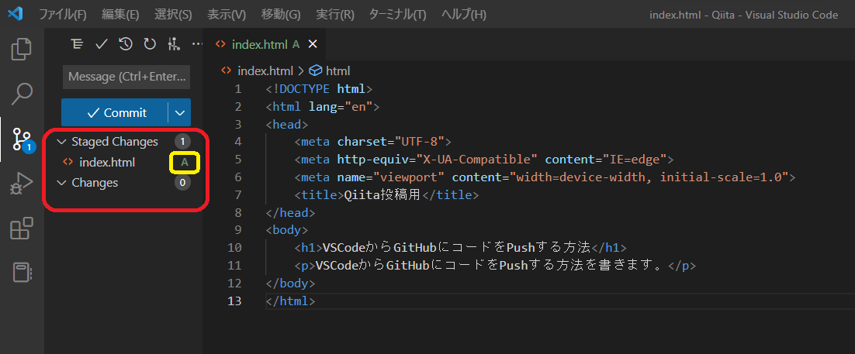This screenshot has height=354, width=855.
Task: Open the Extensions view
Action: [22, 229]
